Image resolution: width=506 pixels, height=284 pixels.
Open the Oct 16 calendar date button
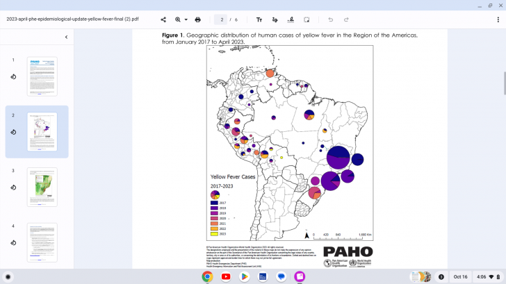tap(460, 276)
